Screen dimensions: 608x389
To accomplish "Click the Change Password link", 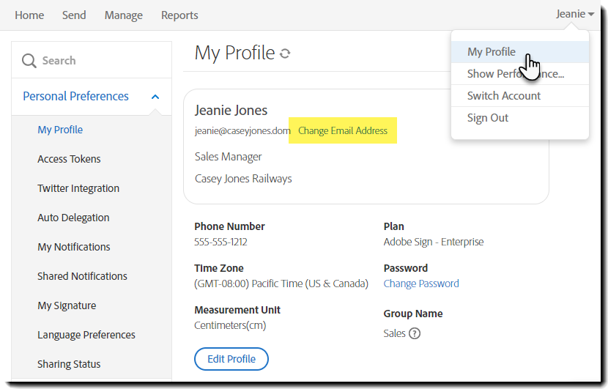I will (x=421, y=284).
